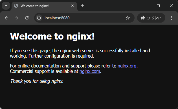Go forward to the next page

[x=17, y=18]
